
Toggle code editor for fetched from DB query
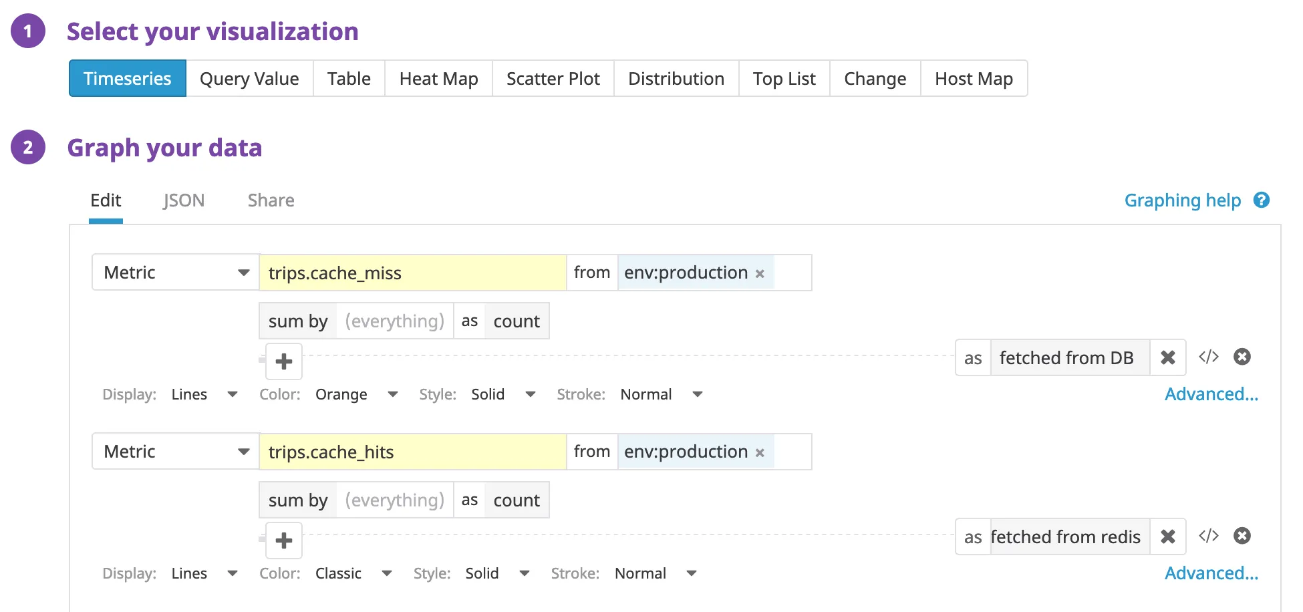1209,357
